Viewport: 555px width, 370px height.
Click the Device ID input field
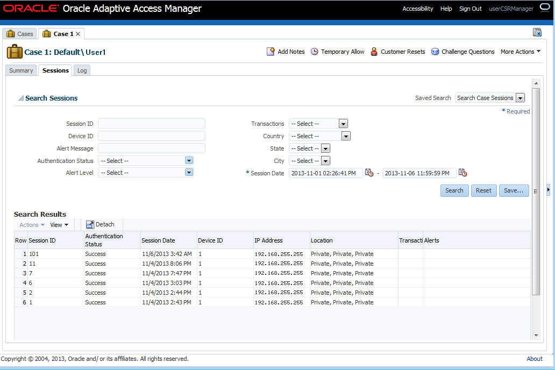coord(152,136)
